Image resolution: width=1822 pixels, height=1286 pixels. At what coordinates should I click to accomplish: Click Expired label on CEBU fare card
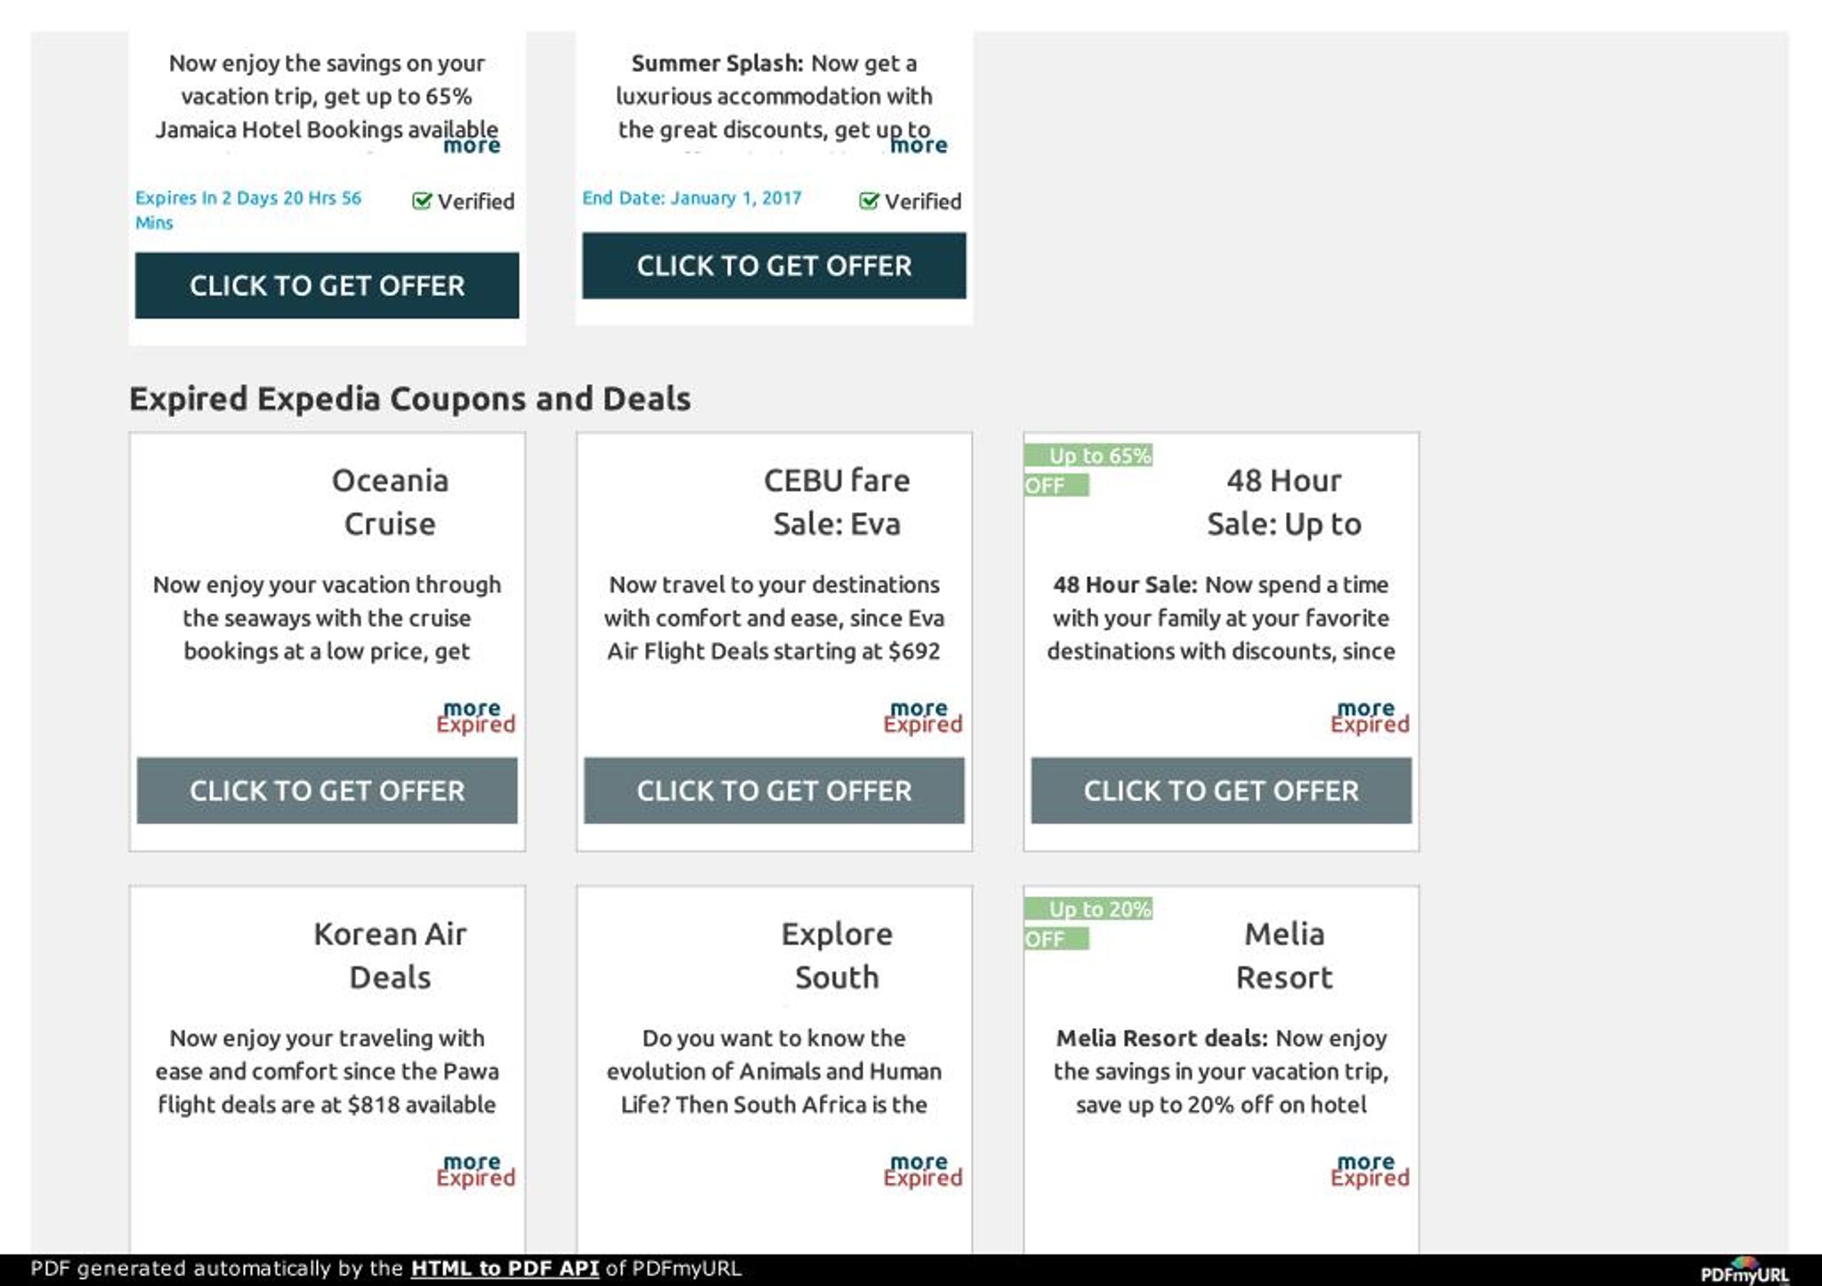(923, 725)
